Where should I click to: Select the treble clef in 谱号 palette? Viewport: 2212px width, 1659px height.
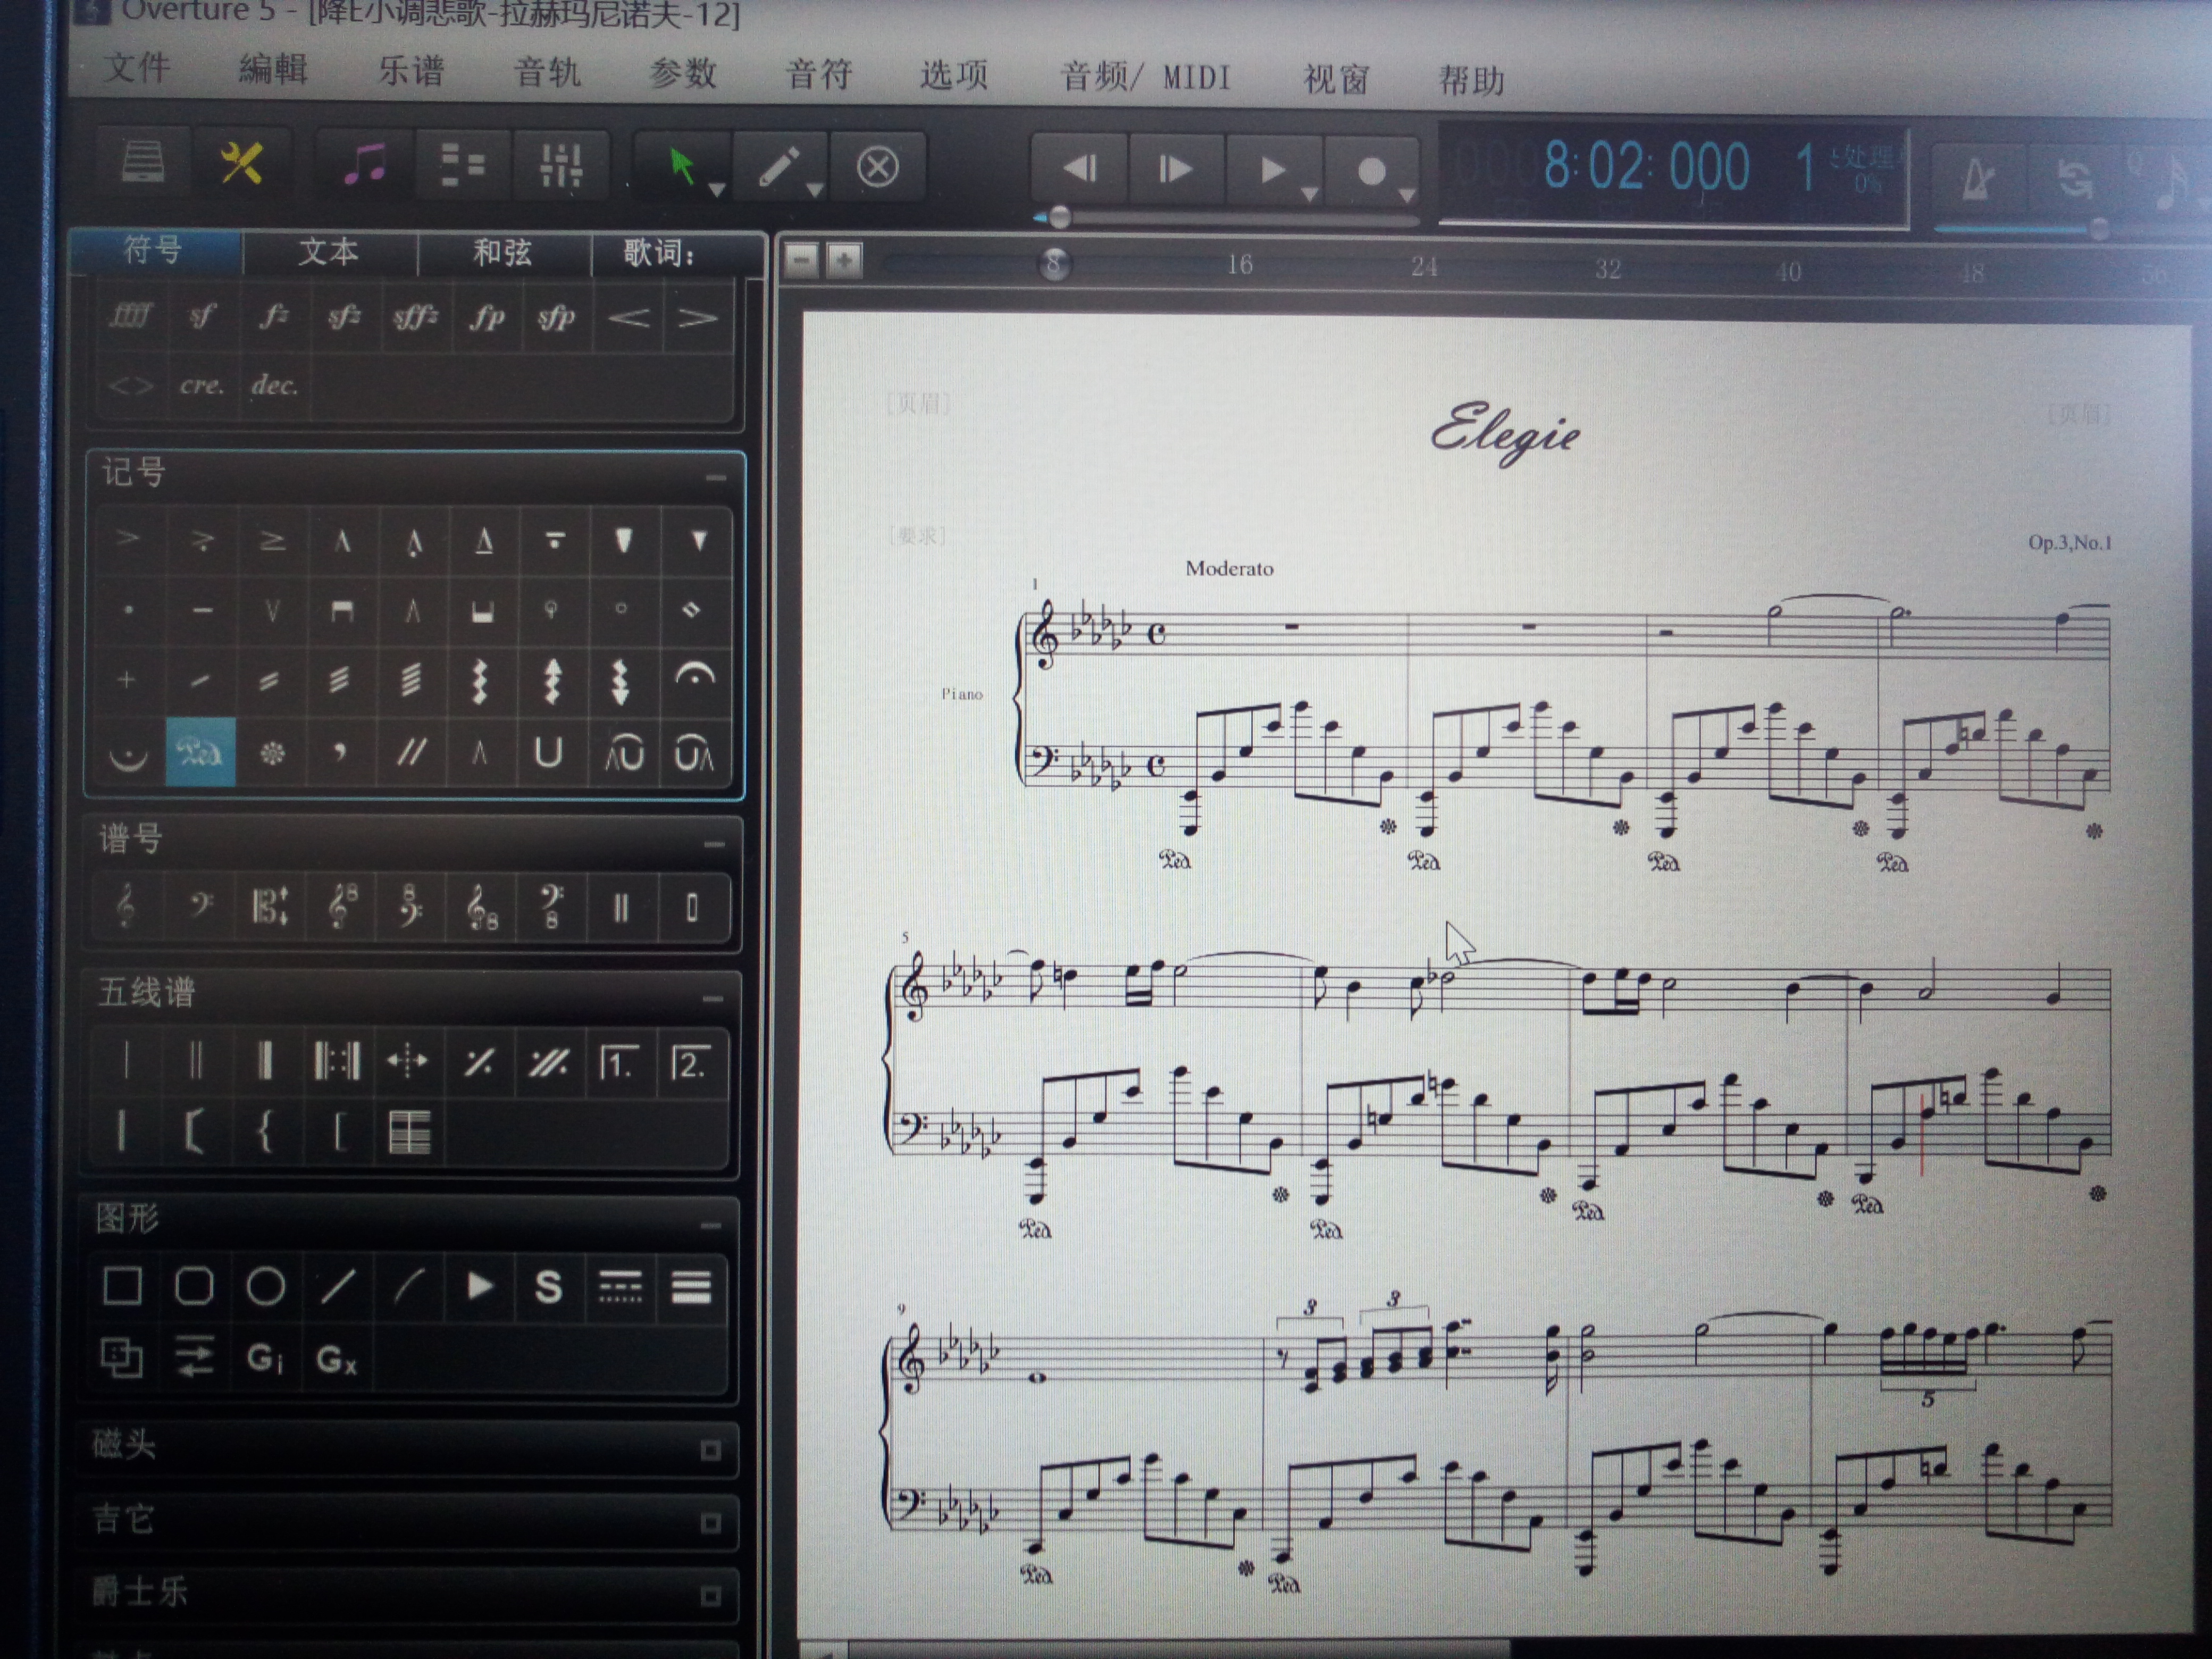click(126, 906)
